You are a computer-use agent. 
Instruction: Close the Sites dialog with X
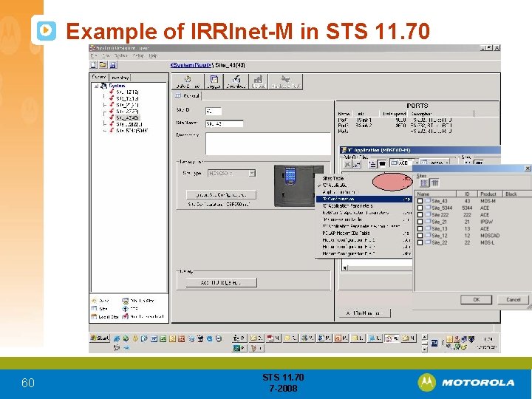point(528,168)
